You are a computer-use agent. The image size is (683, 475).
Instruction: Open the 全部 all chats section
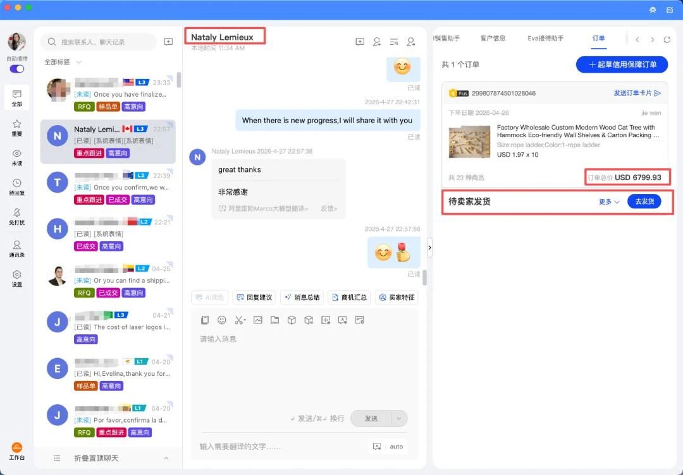(17, 98)
